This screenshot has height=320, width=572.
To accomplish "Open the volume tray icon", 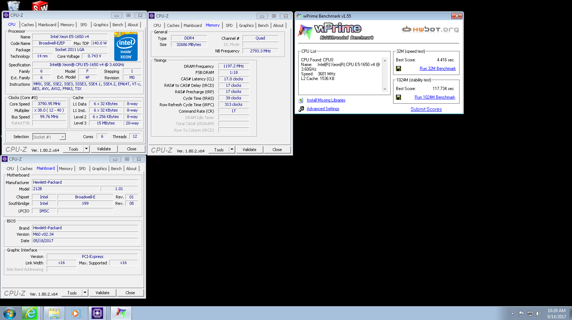I will coord(538,314).
